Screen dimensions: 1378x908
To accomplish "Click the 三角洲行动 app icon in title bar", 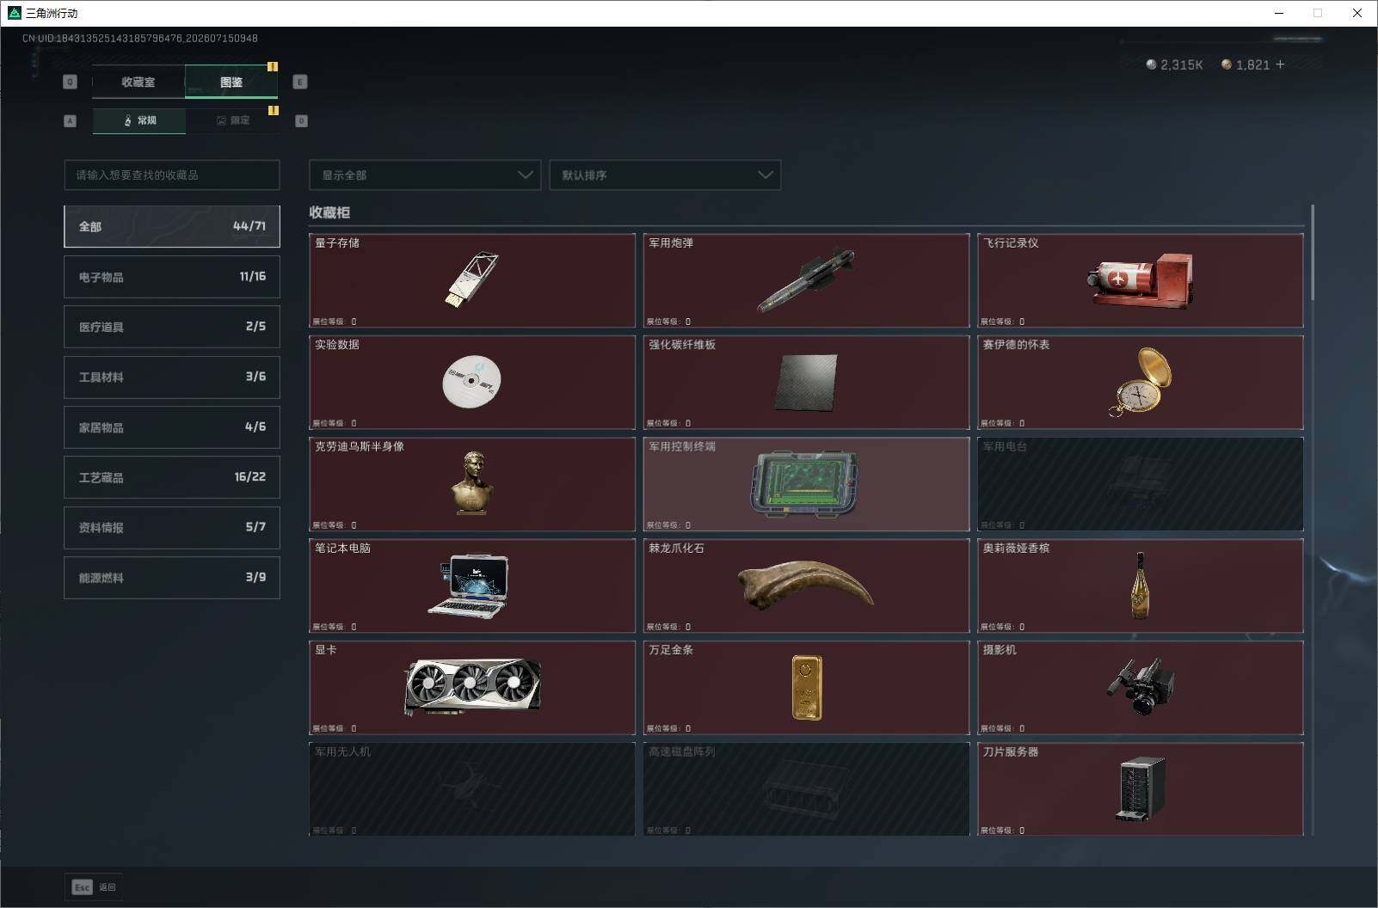I will (x=14, y=13).
